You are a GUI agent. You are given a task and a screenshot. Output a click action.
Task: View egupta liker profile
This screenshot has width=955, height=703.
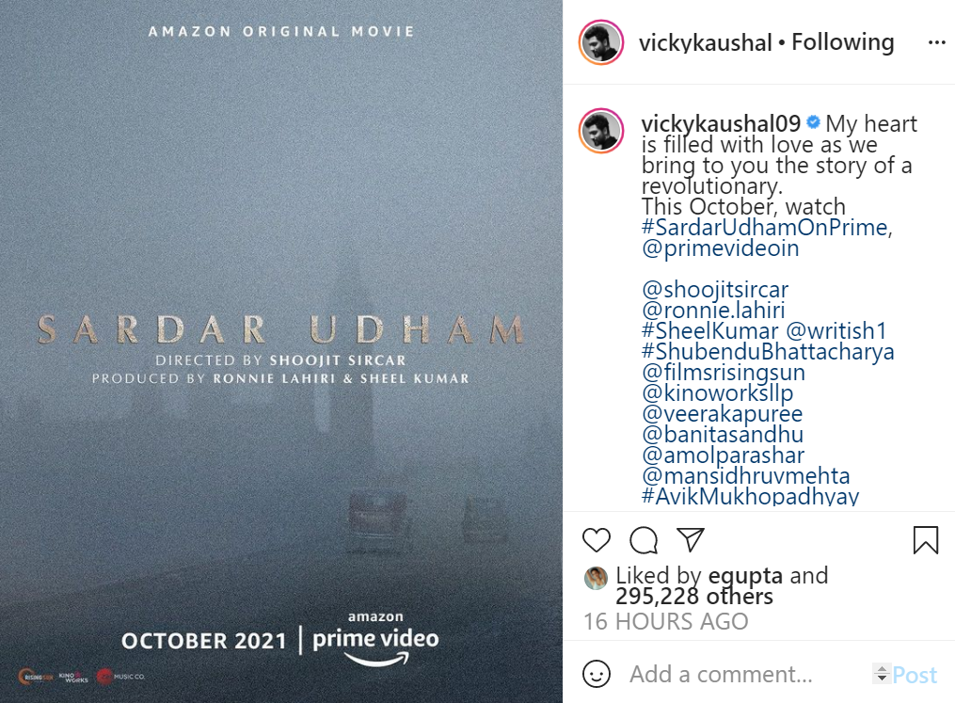745,576
